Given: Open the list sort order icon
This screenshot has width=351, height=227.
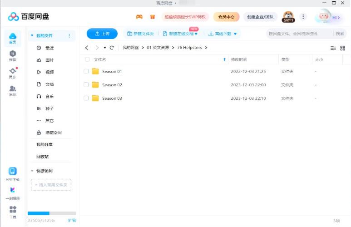Looking at the screenshot, I should point(333,48).
